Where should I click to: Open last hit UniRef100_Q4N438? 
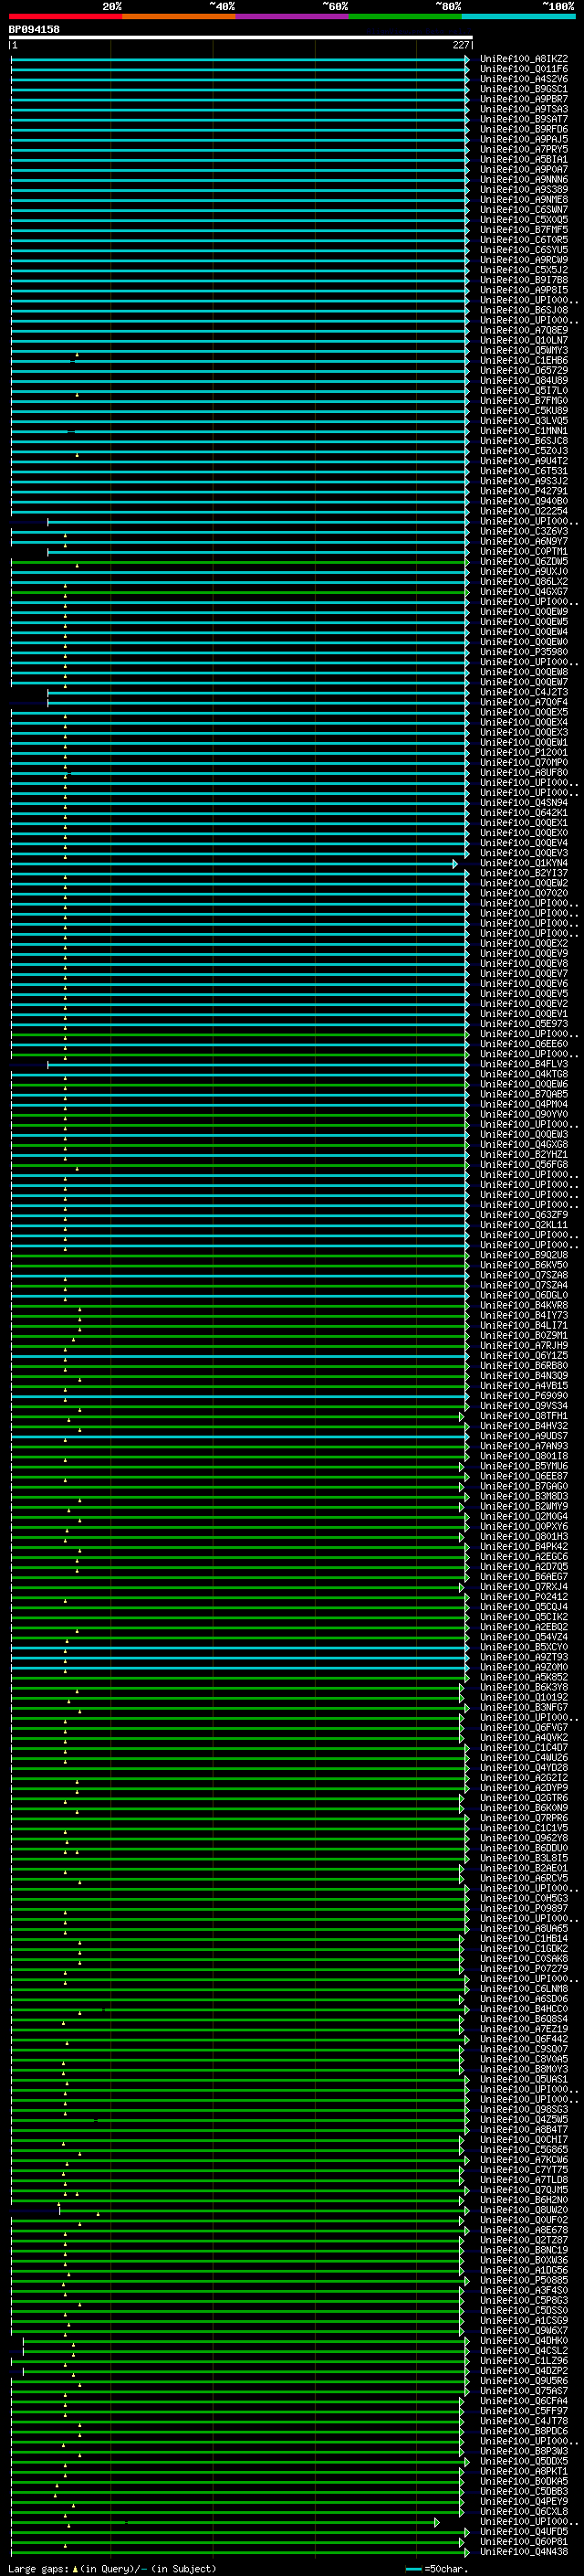pos(523,2551)
